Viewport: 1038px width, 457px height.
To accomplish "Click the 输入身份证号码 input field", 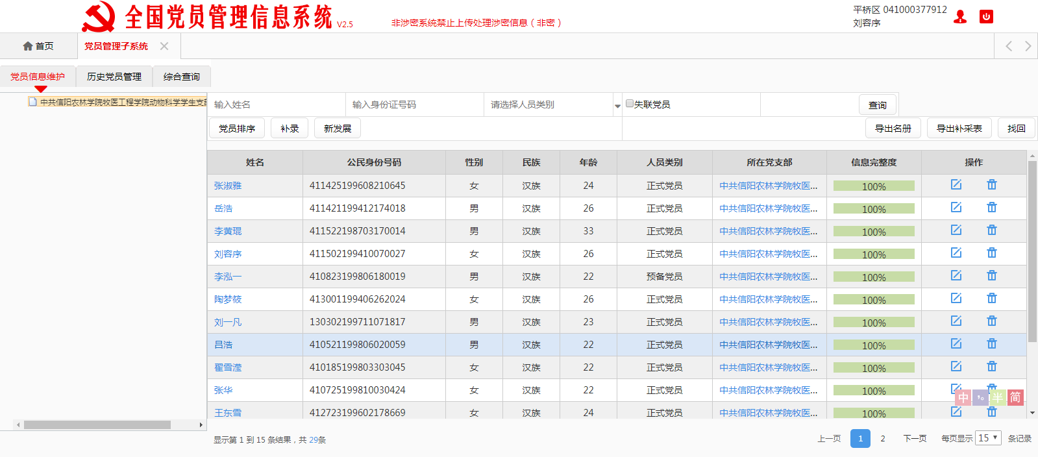I will tap(415, 105).
